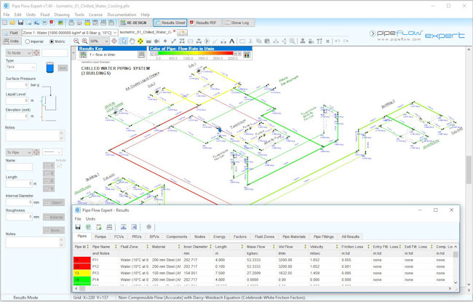Click the Results PDF button
The image size is (473, 302).
tap(204, 23)
